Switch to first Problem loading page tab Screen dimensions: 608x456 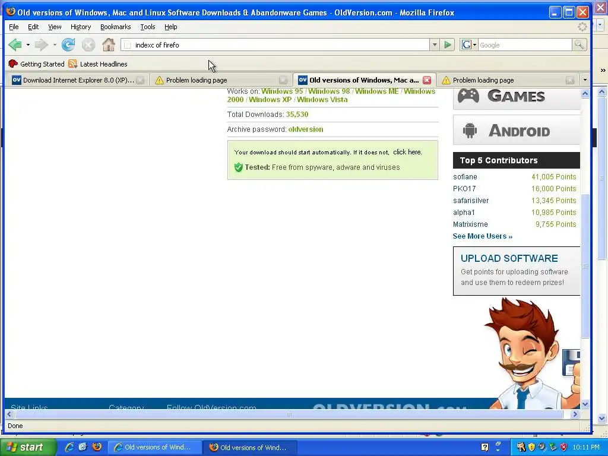221,80
